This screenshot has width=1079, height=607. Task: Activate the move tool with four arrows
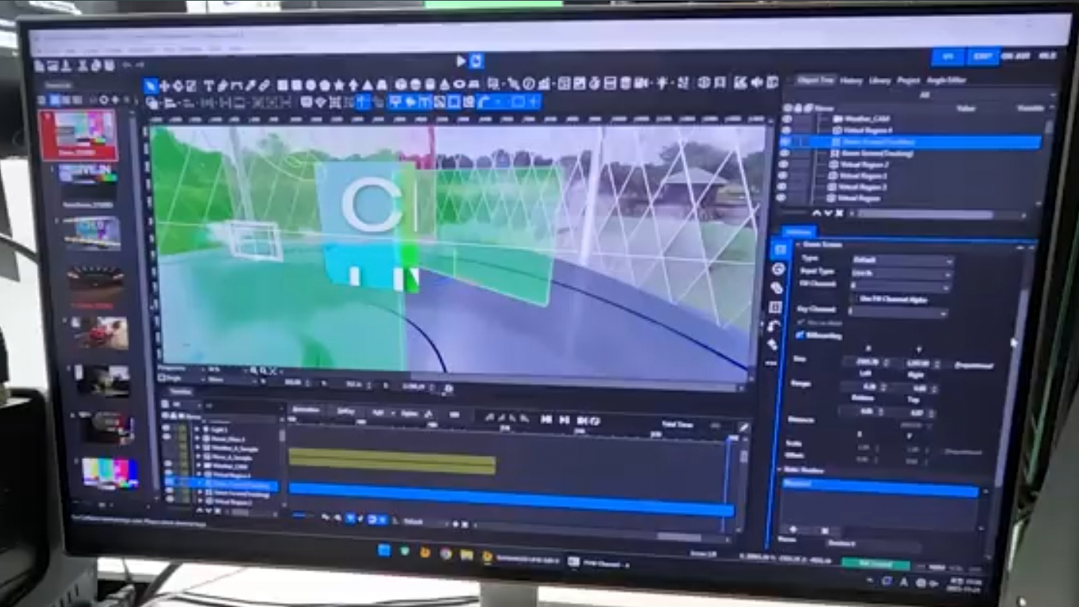point(165,86)
